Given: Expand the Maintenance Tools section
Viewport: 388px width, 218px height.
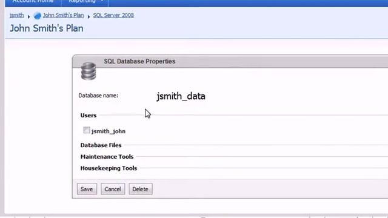Looking at the screenshot, I should tap(107, 157).
